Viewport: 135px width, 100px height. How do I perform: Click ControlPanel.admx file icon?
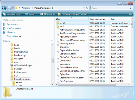[58, 67]
